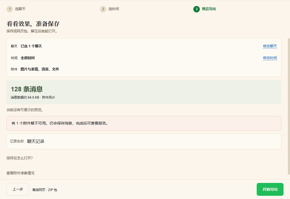Select step 3 预览导出
The image size is (290, 199).
click(205, 9)
